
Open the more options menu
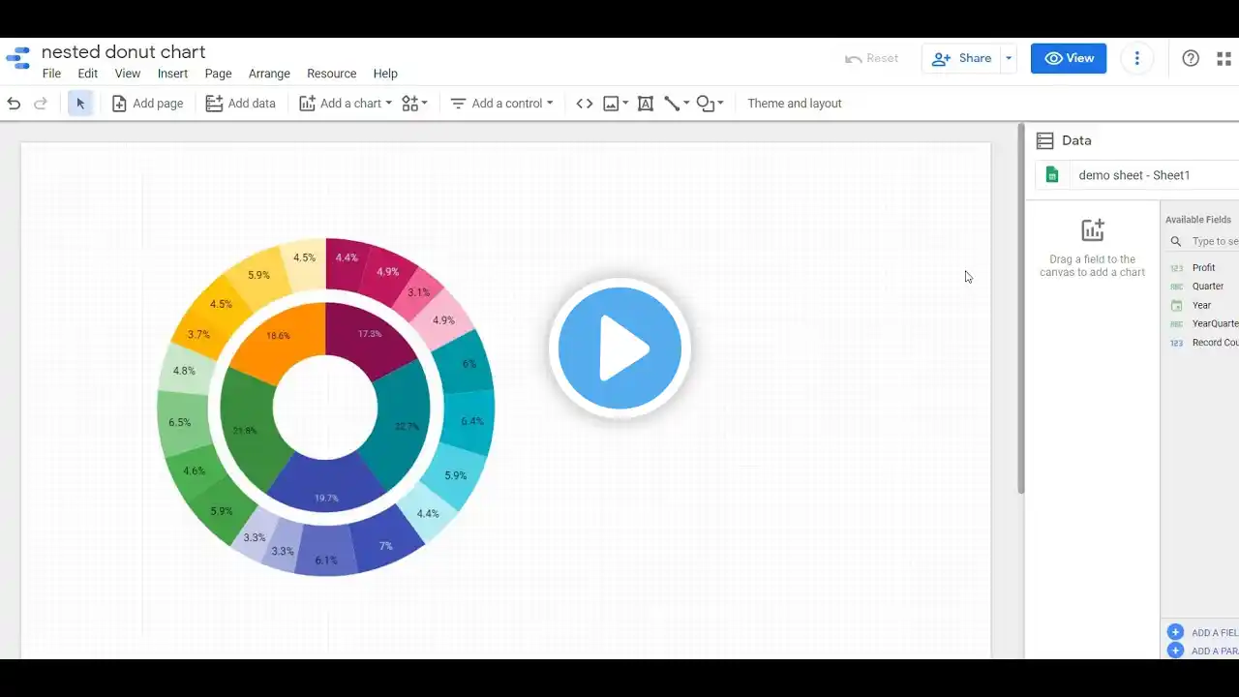(1137, 58)
